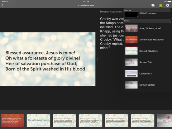This screenshot has width=172, height=129.
Task: Select 'Perfect submission perfect delight' filmstrip slide
Action: pos(117,120)
